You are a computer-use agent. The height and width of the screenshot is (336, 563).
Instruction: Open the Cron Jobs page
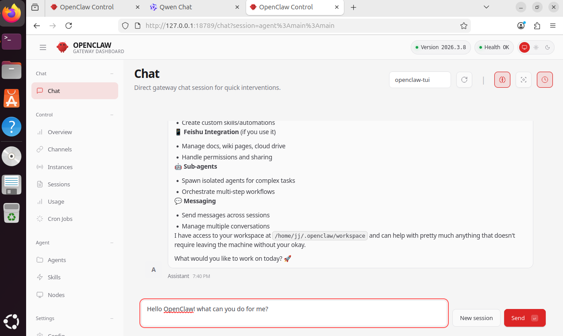(60, 219)
